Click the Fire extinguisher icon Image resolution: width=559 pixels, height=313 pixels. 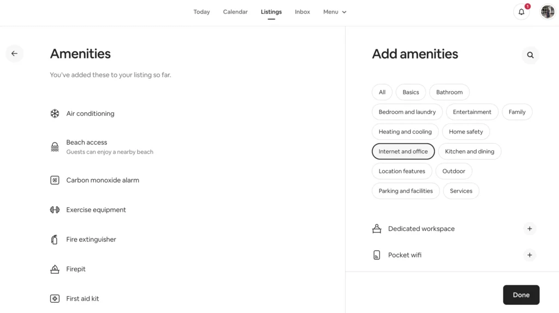(x=55, y=240)
